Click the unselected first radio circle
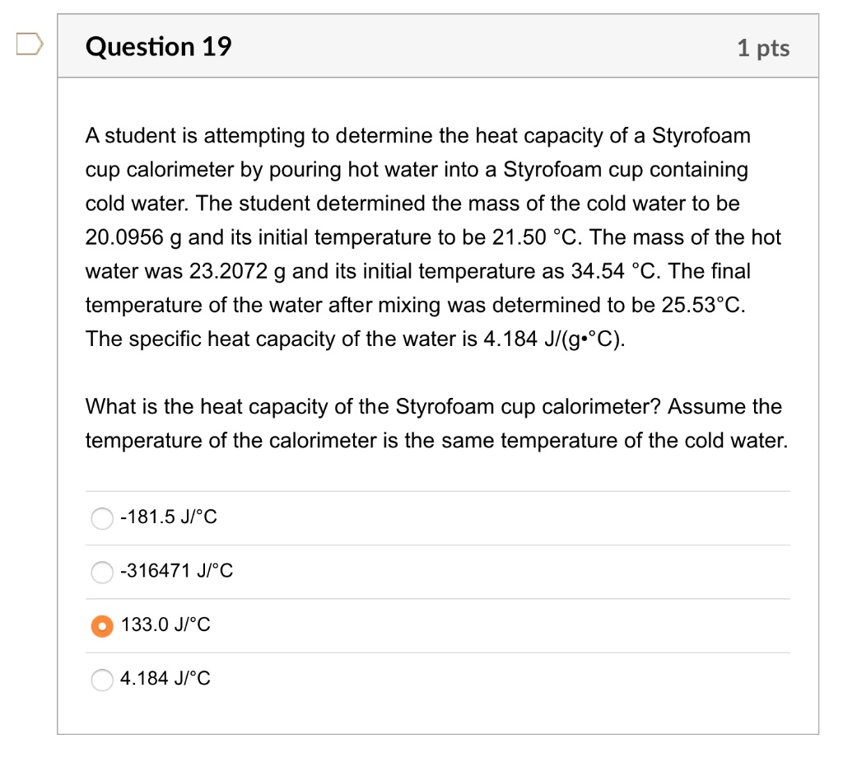843x758 pixels. pos(102,518)
